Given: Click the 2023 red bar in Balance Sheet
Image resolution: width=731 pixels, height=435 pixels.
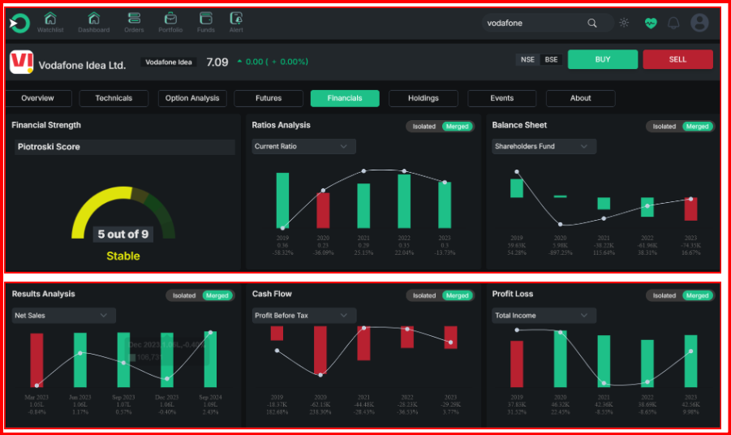Looking at the screenshot, I should click(691, 209).
